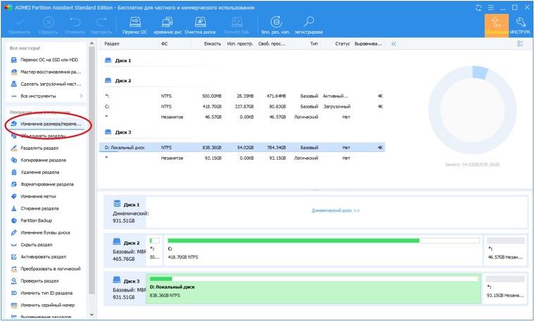The height and width of the screenshot is (321, 535).
Task: Sort by the Емкость column header
Action: pos(213,44)
